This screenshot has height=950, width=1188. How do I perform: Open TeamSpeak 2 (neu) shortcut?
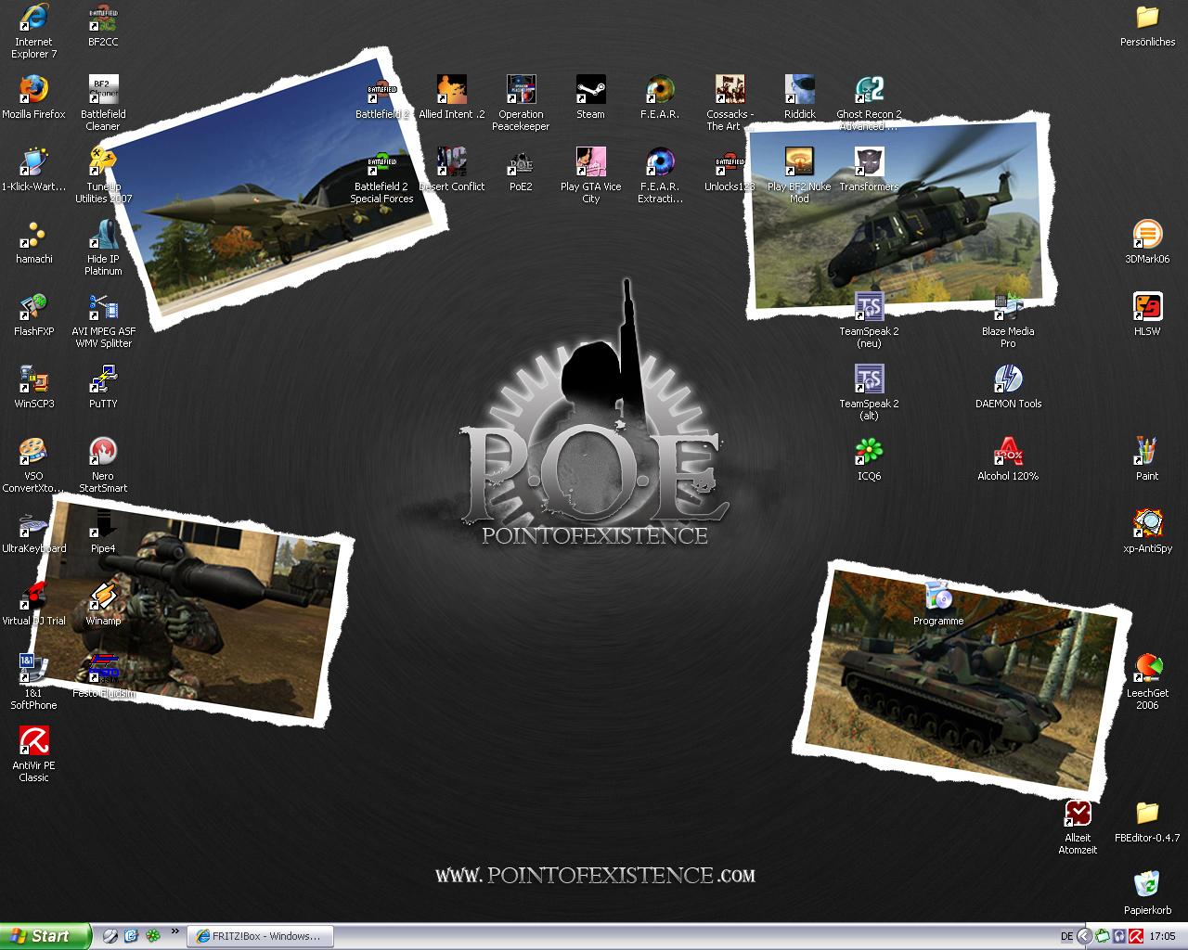pyautogui.click(x=869, y=307)
